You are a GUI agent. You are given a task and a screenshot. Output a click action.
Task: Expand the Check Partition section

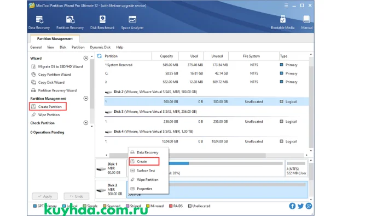click(x=86, y=123)
